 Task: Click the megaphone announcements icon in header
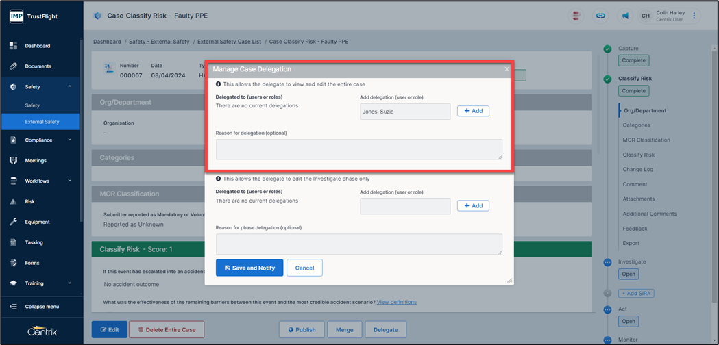click(625, 16)
